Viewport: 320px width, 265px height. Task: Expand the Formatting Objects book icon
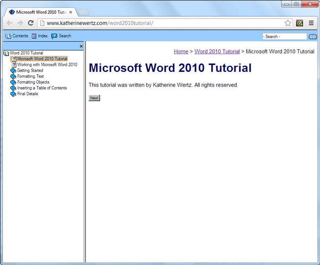pyautogui.click(x=13, y=83)
